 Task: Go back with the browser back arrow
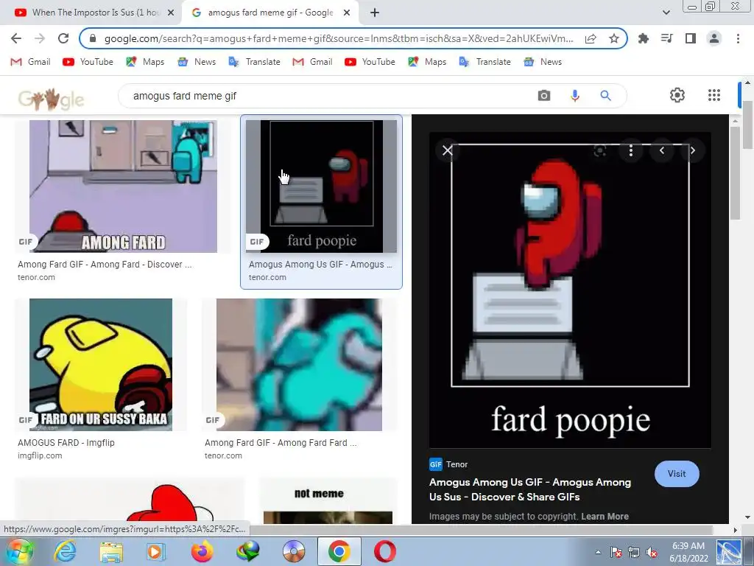pos(16,38)
